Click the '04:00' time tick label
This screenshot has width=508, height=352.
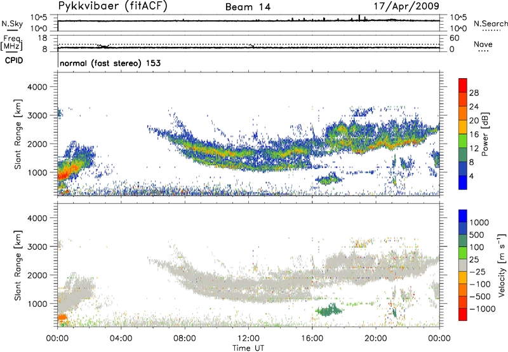[x=121, y=339]
